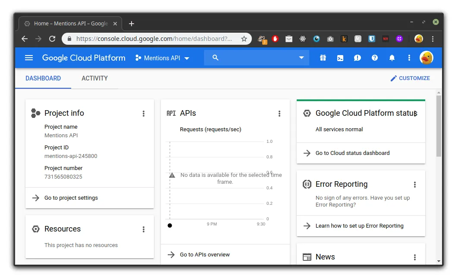
Task: Click the notifications bell icon
Action: 392,58
